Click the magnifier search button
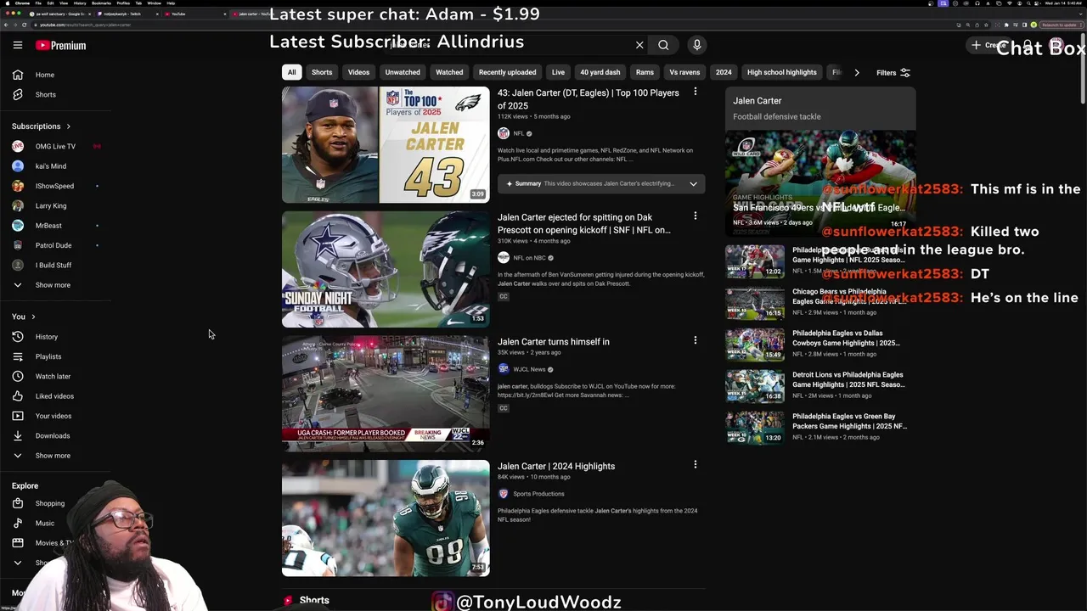 (x=663, y=45)
